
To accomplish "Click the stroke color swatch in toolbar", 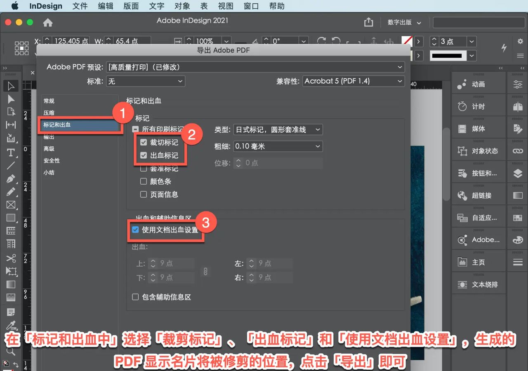I will coord(407,41).
